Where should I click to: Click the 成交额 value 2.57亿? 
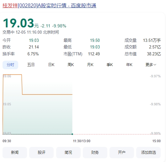155,47
